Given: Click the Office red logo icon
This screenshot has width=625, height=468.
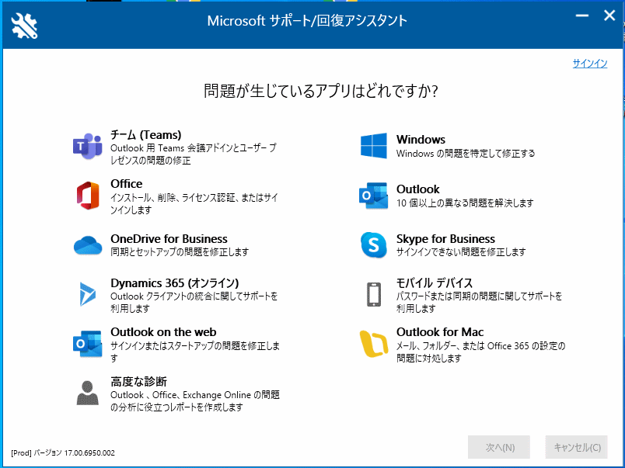Looking at the screenshot, I should pos(88,196).
